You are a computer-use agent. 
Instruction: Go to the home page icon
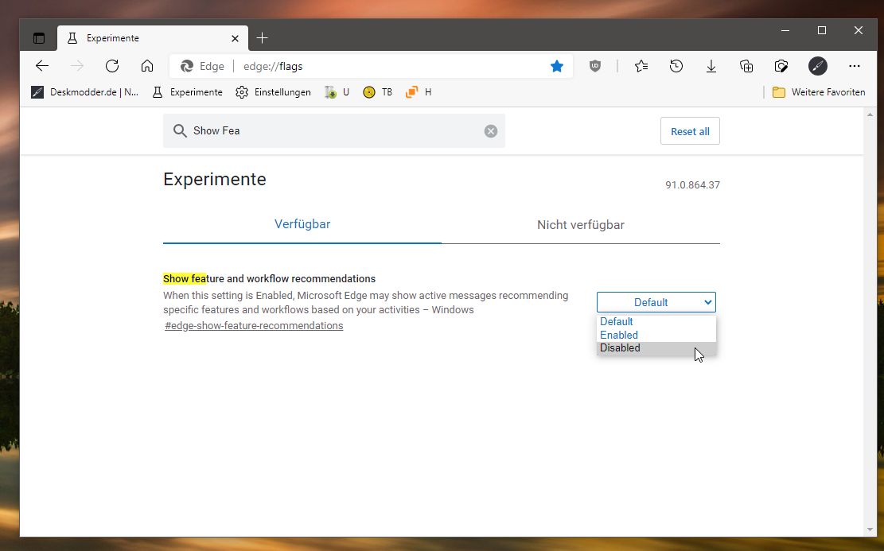[147, 66]
